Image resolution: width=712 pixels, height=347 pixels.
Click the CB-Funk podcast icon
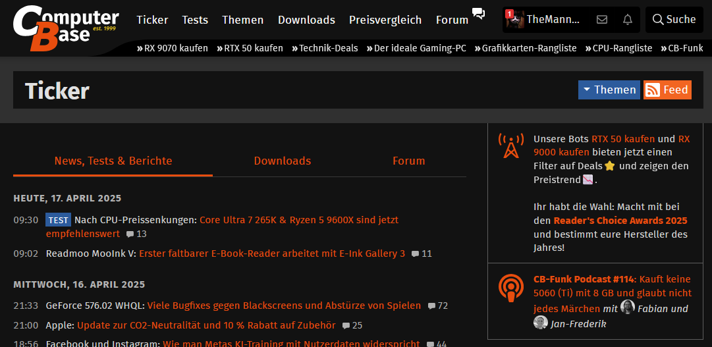click(511, 288)
